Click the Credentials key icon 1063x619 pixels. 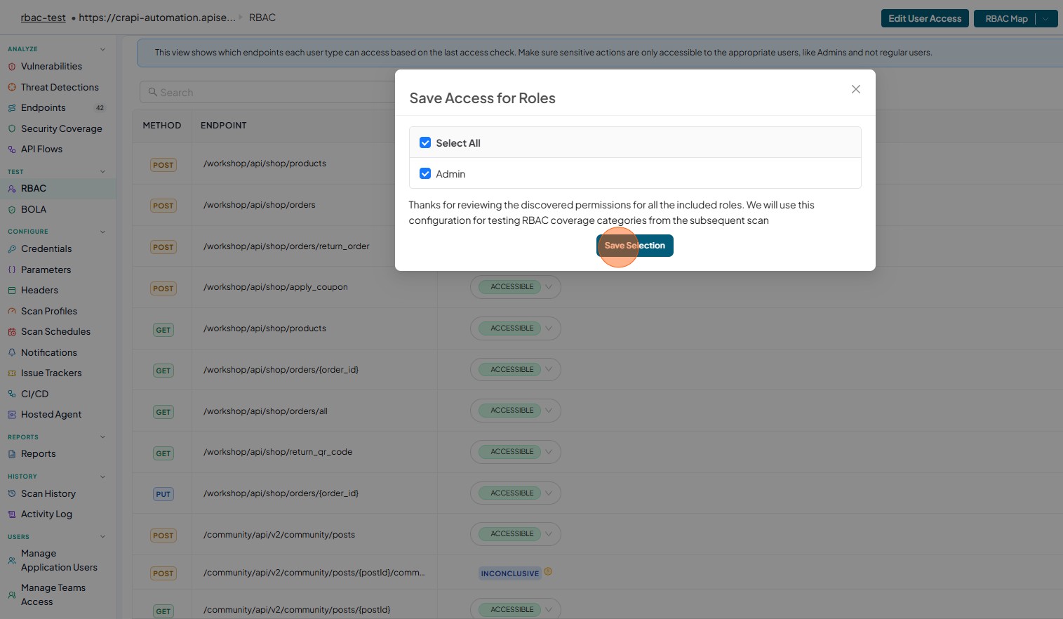(12, 249)
